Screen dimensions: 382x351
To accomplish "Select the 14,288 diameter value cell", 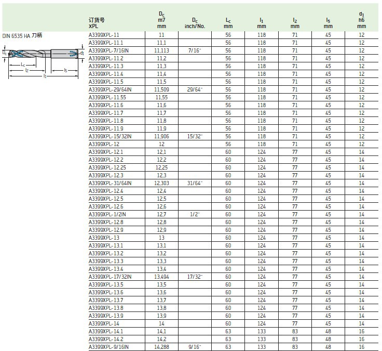I will (x=161, y=347).
